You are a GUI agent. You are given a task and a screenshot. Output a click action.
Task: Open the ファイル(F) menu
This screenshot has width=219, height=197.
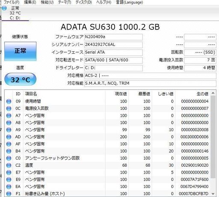(12, 2)
